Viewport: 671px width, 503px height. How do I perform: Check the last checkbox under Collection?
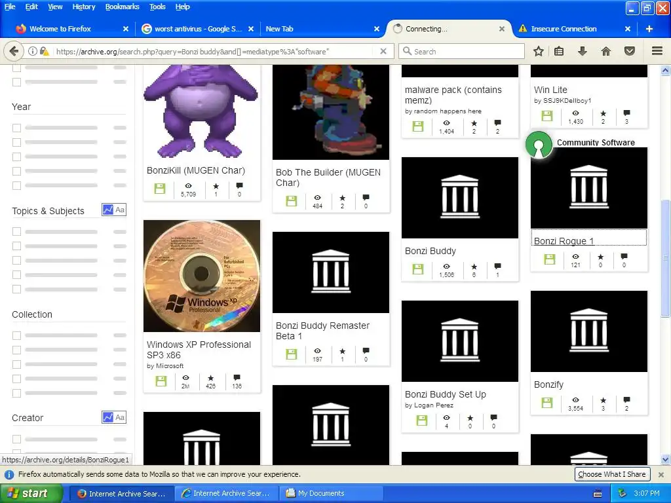click(x=16, y=393)
